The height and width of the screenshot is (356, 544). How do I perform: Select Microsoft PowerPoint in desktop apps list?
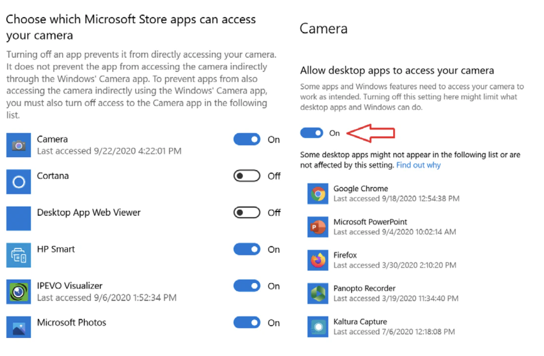click(x=370, y=222)
